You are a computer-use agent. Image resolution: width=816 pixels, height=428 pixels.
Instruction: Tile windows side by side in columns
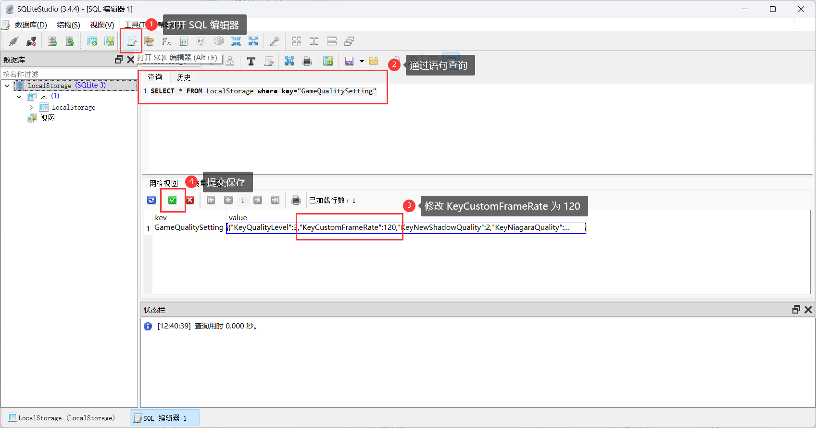click(x=314, y=41)
